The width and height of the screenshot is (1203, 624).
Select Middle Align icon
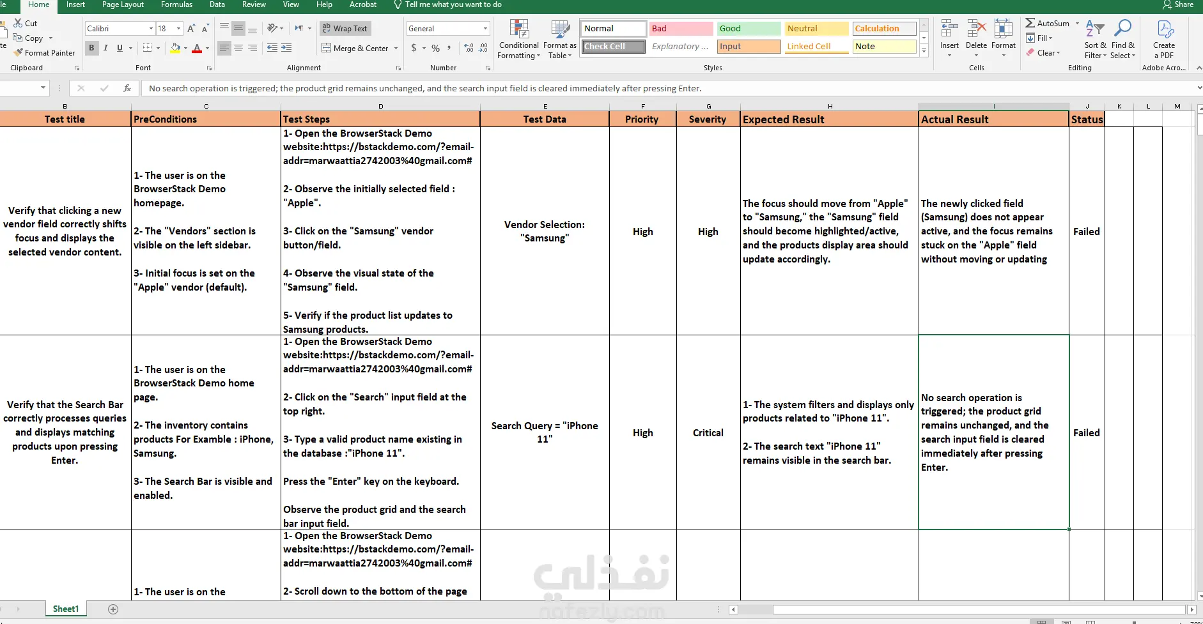(x=238, y=28)
